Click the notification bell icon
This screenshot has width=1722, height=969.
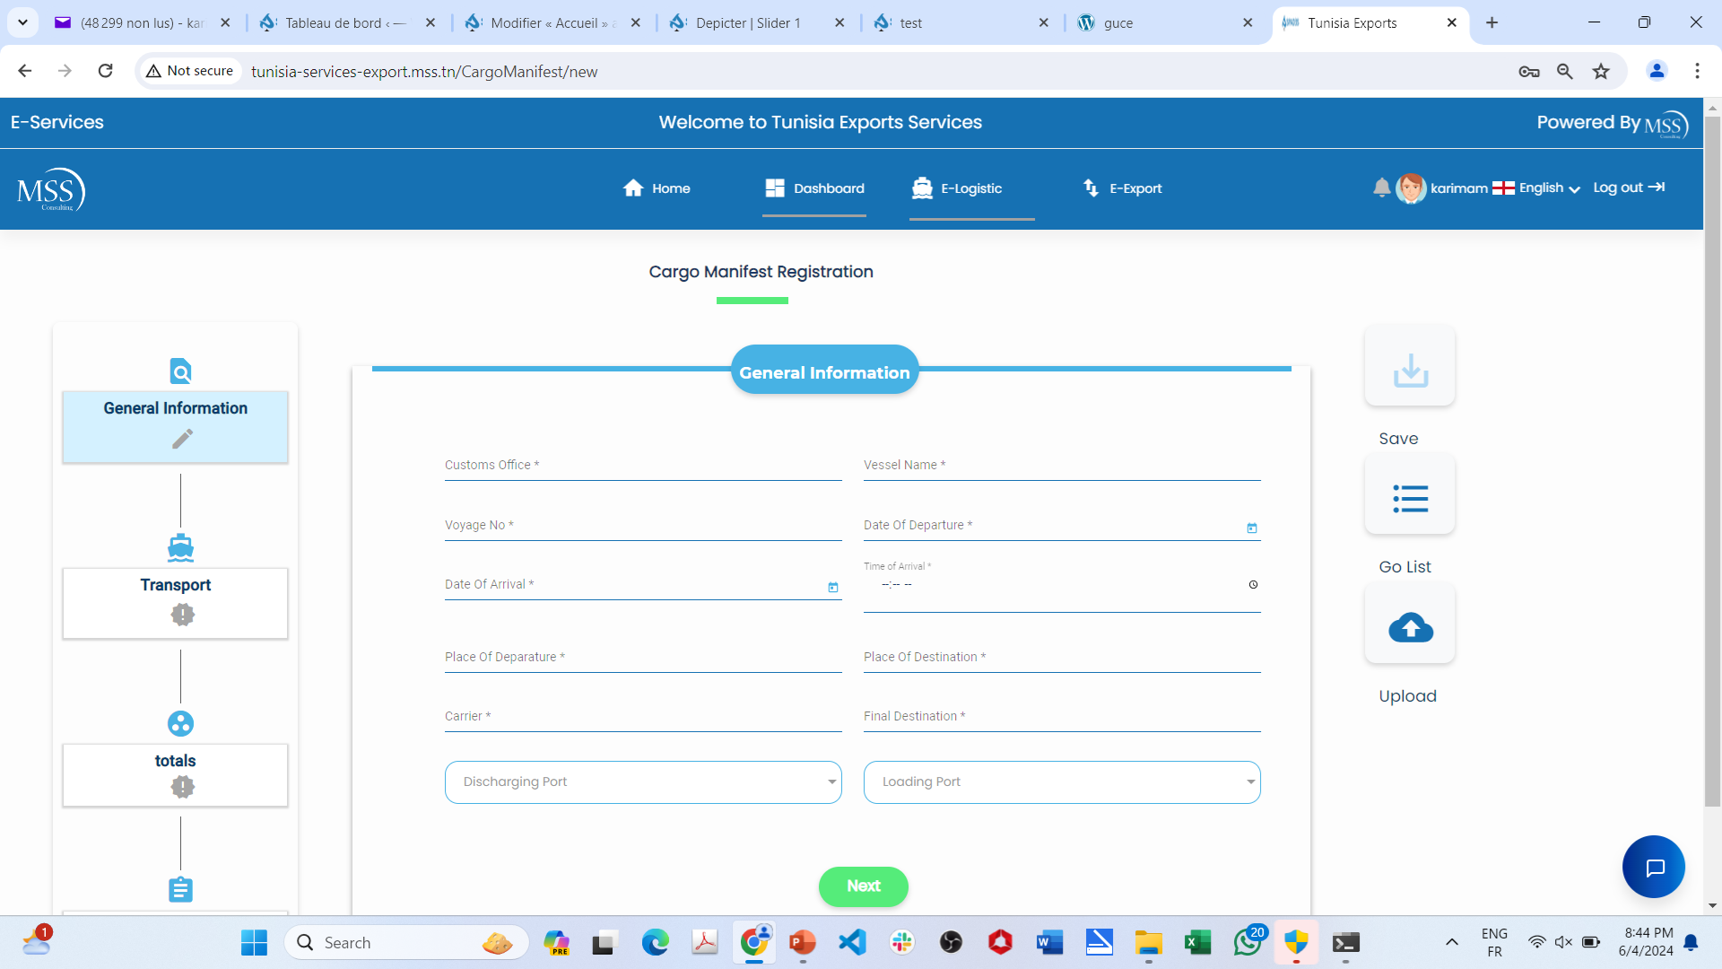point(1381,188)
